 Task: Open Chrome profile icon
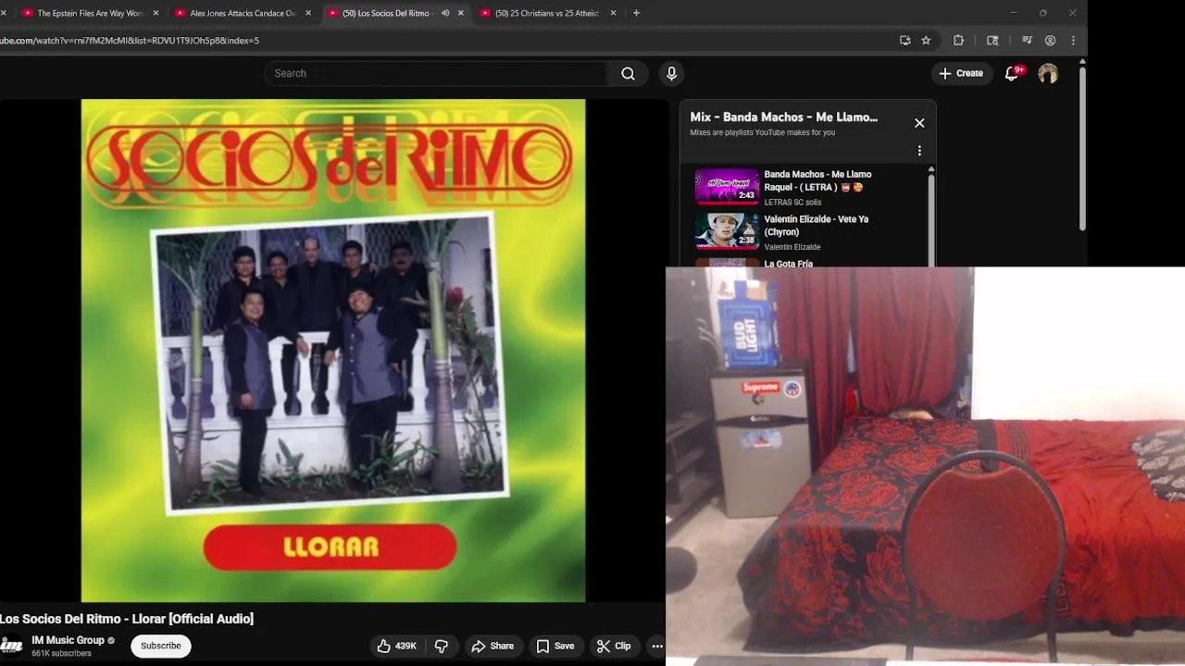(1050, 41)
